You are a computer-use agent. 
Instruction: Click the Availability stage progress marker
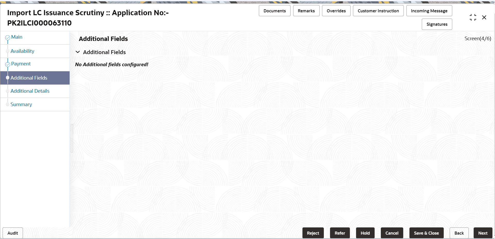click(8, 51)
